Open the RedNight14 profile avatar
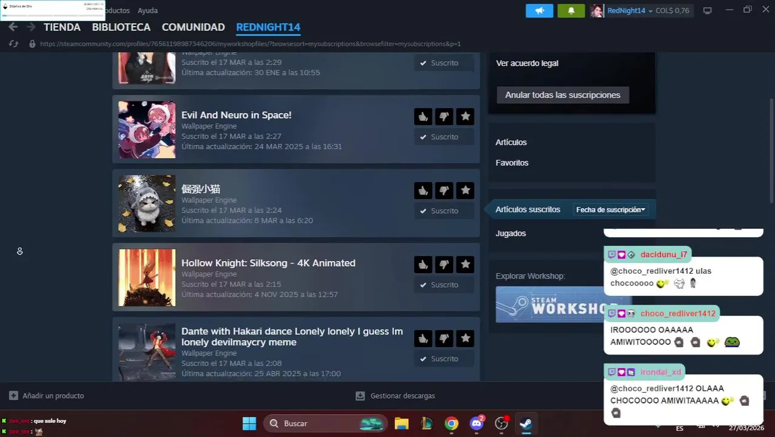 (x=597, y=10)
